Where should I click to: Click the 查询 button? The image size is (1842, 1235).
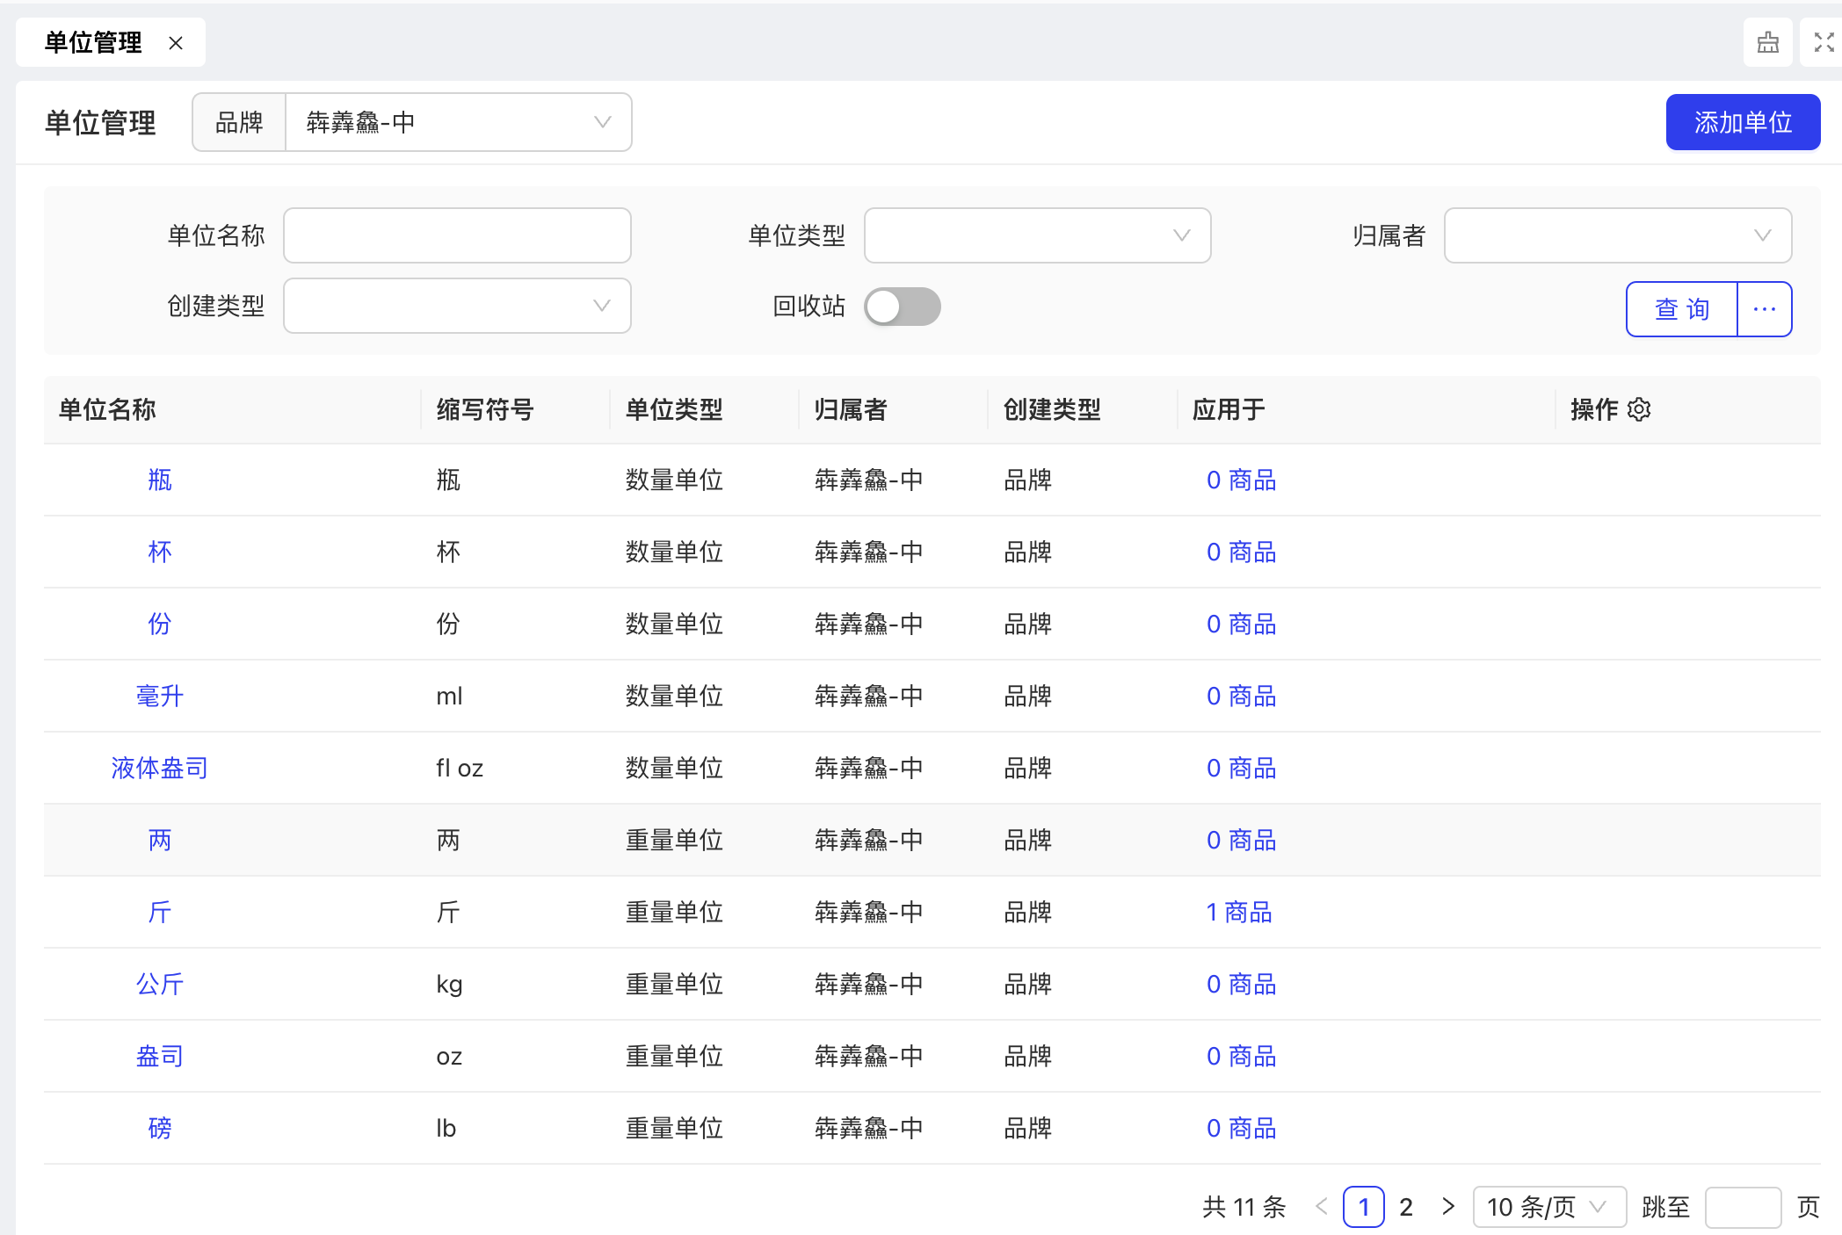(x=1682, y=309)
